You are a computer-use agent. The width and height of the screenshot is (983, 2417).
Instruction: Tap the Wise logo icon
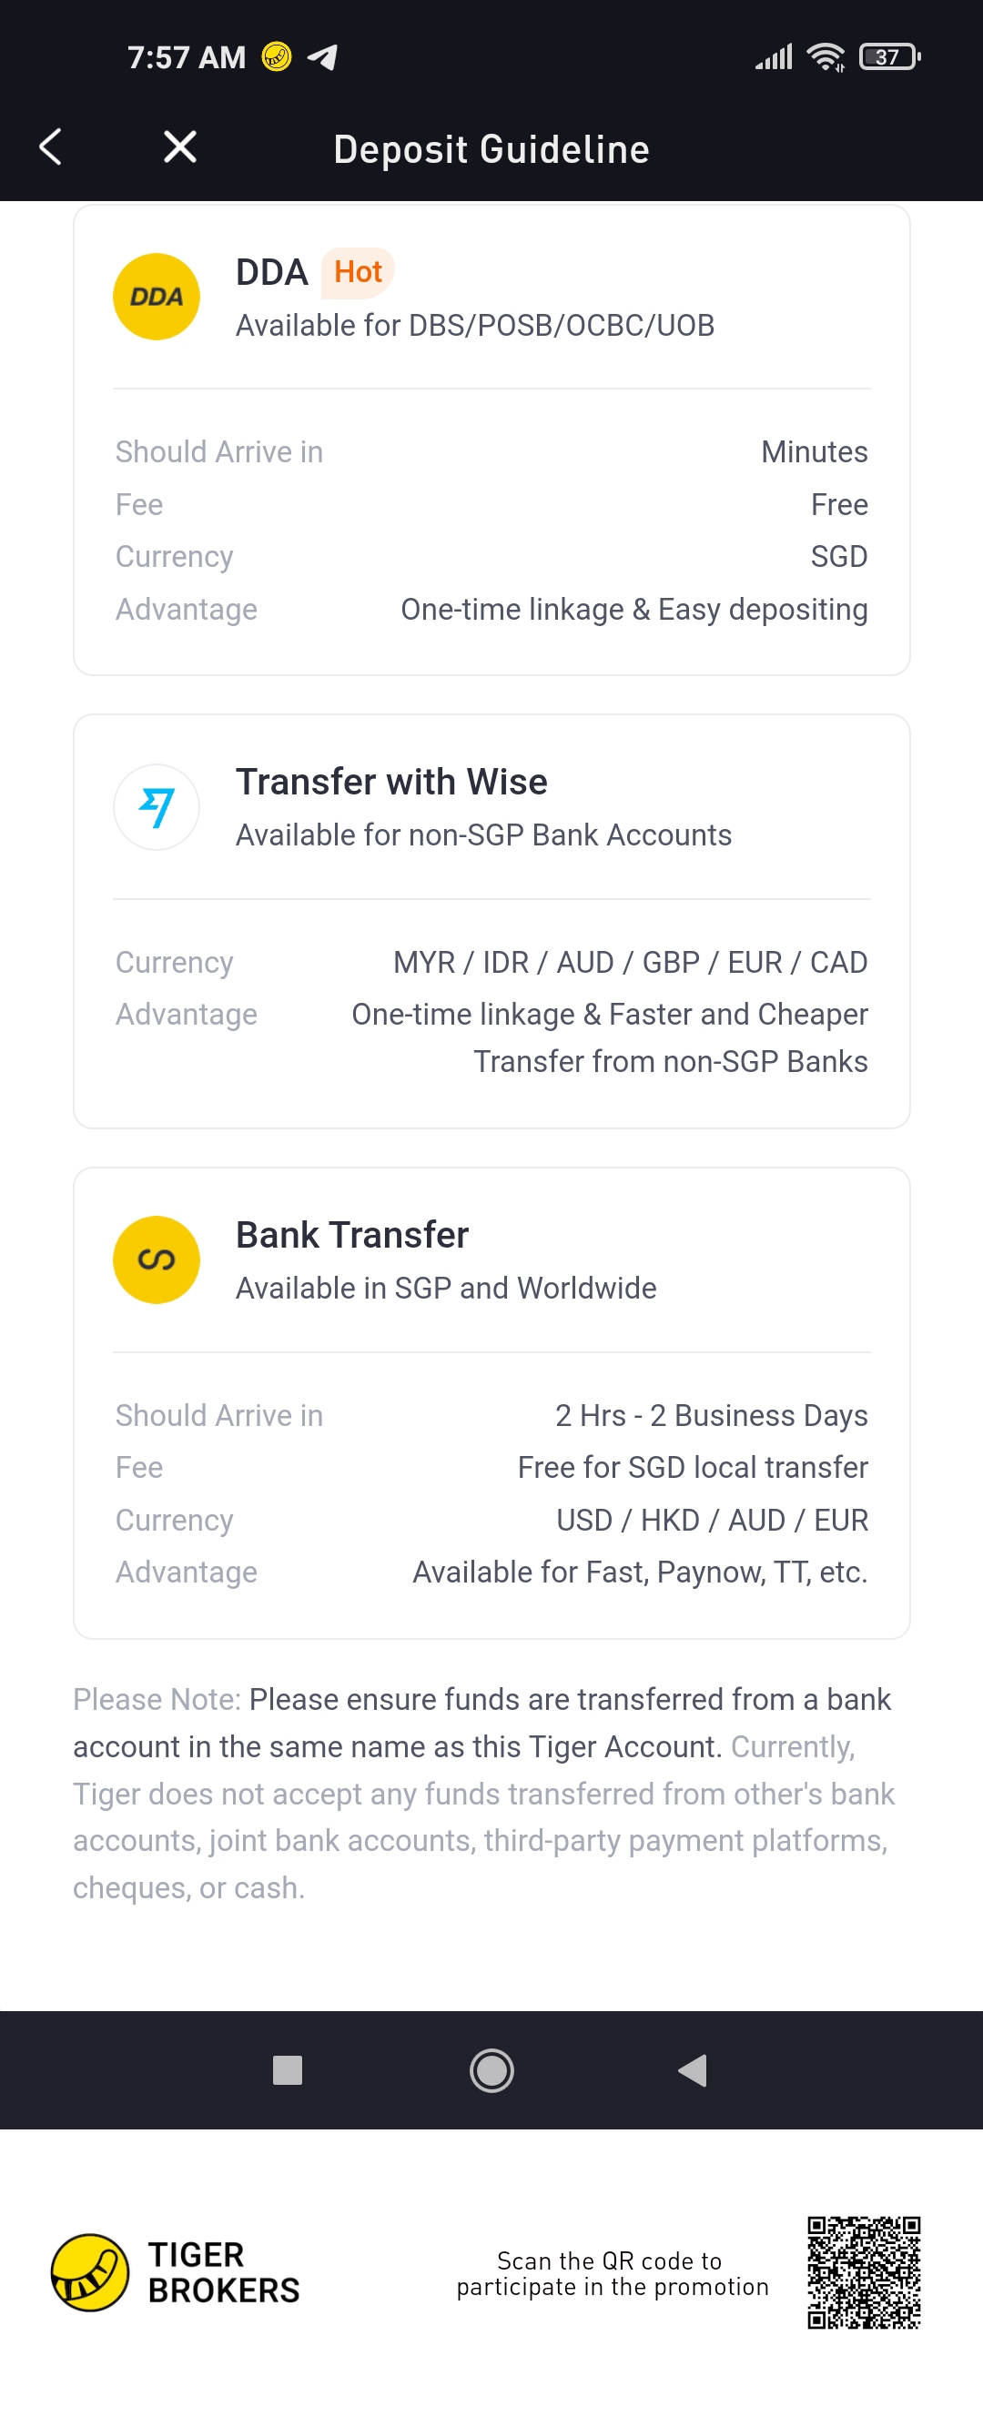pos(156,807)
